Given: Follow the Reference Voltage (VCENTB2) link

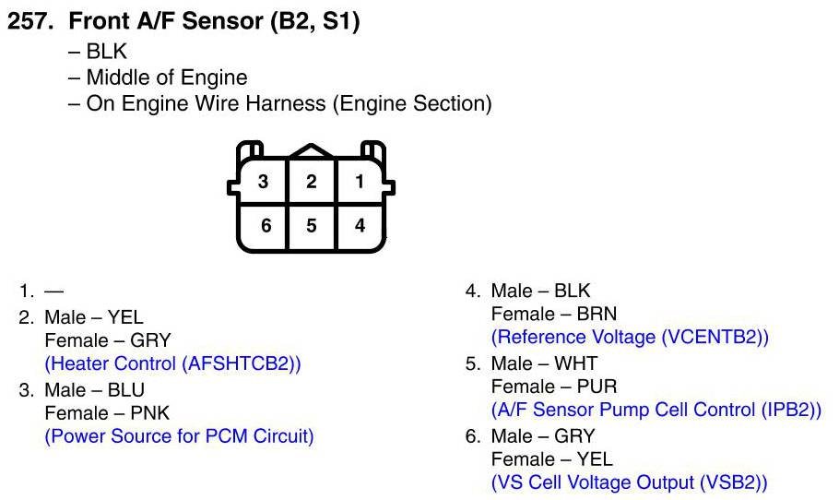Looking at the screenshot, I should click(630, 338).
